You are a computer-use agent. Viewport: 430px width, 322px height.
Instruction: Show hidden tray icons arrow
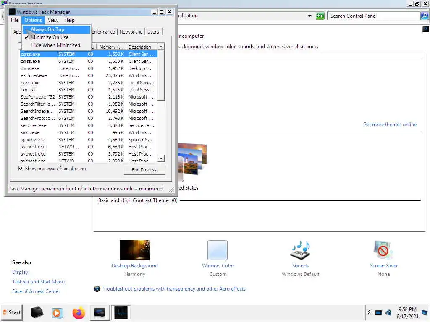point(370,312)
